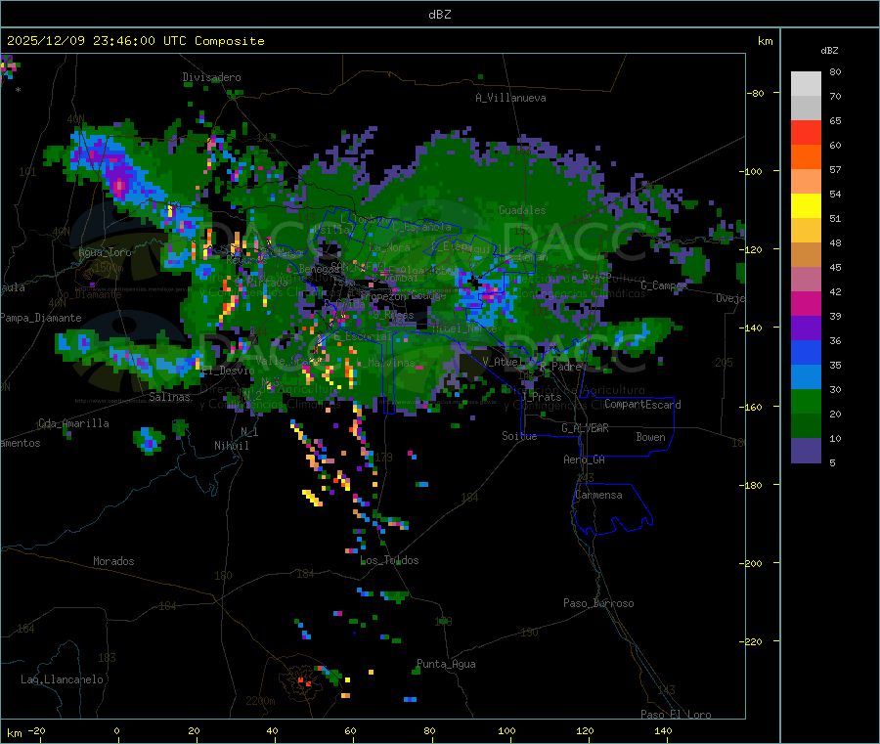Click the -80 tick on the vertical km axis

click(755, 93)
